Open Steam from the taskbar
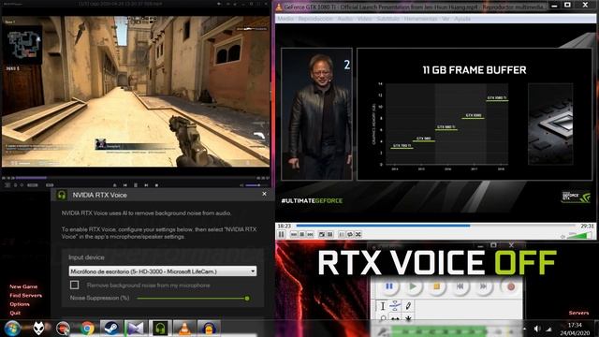Viewport: 599px width, 337px height. [111, 329]
